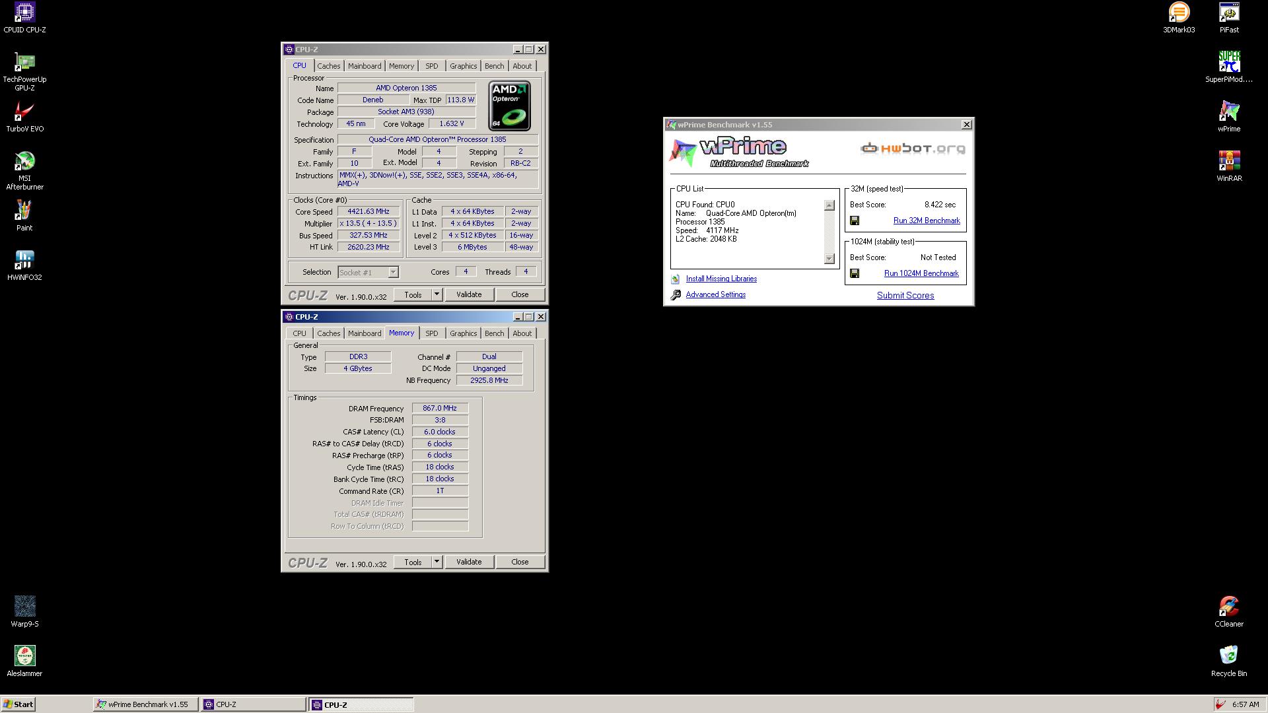The width and height of the screenshot is (1268, 713).
Task: Open HWiNFO32 desktop icon
Action: click(x=24, y=265)
